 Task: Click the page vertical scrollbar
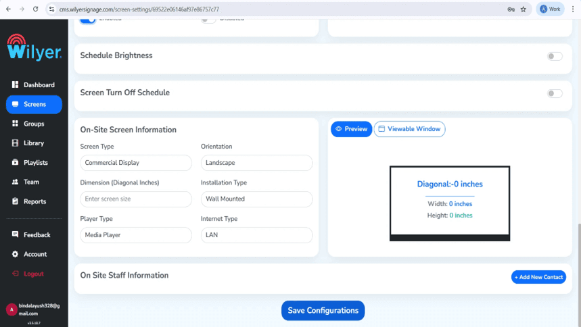[578, 274]
